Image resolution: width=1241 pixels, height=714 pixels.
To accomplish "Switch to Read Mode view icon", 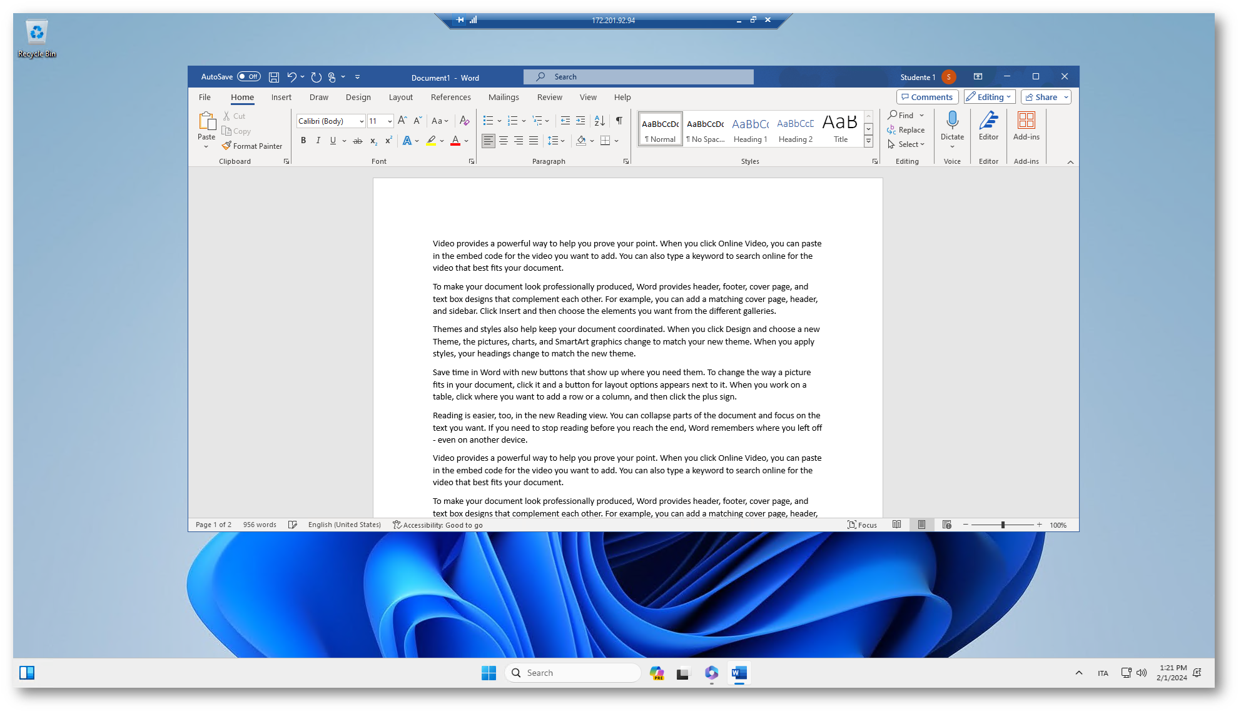I will coord(896,525).
